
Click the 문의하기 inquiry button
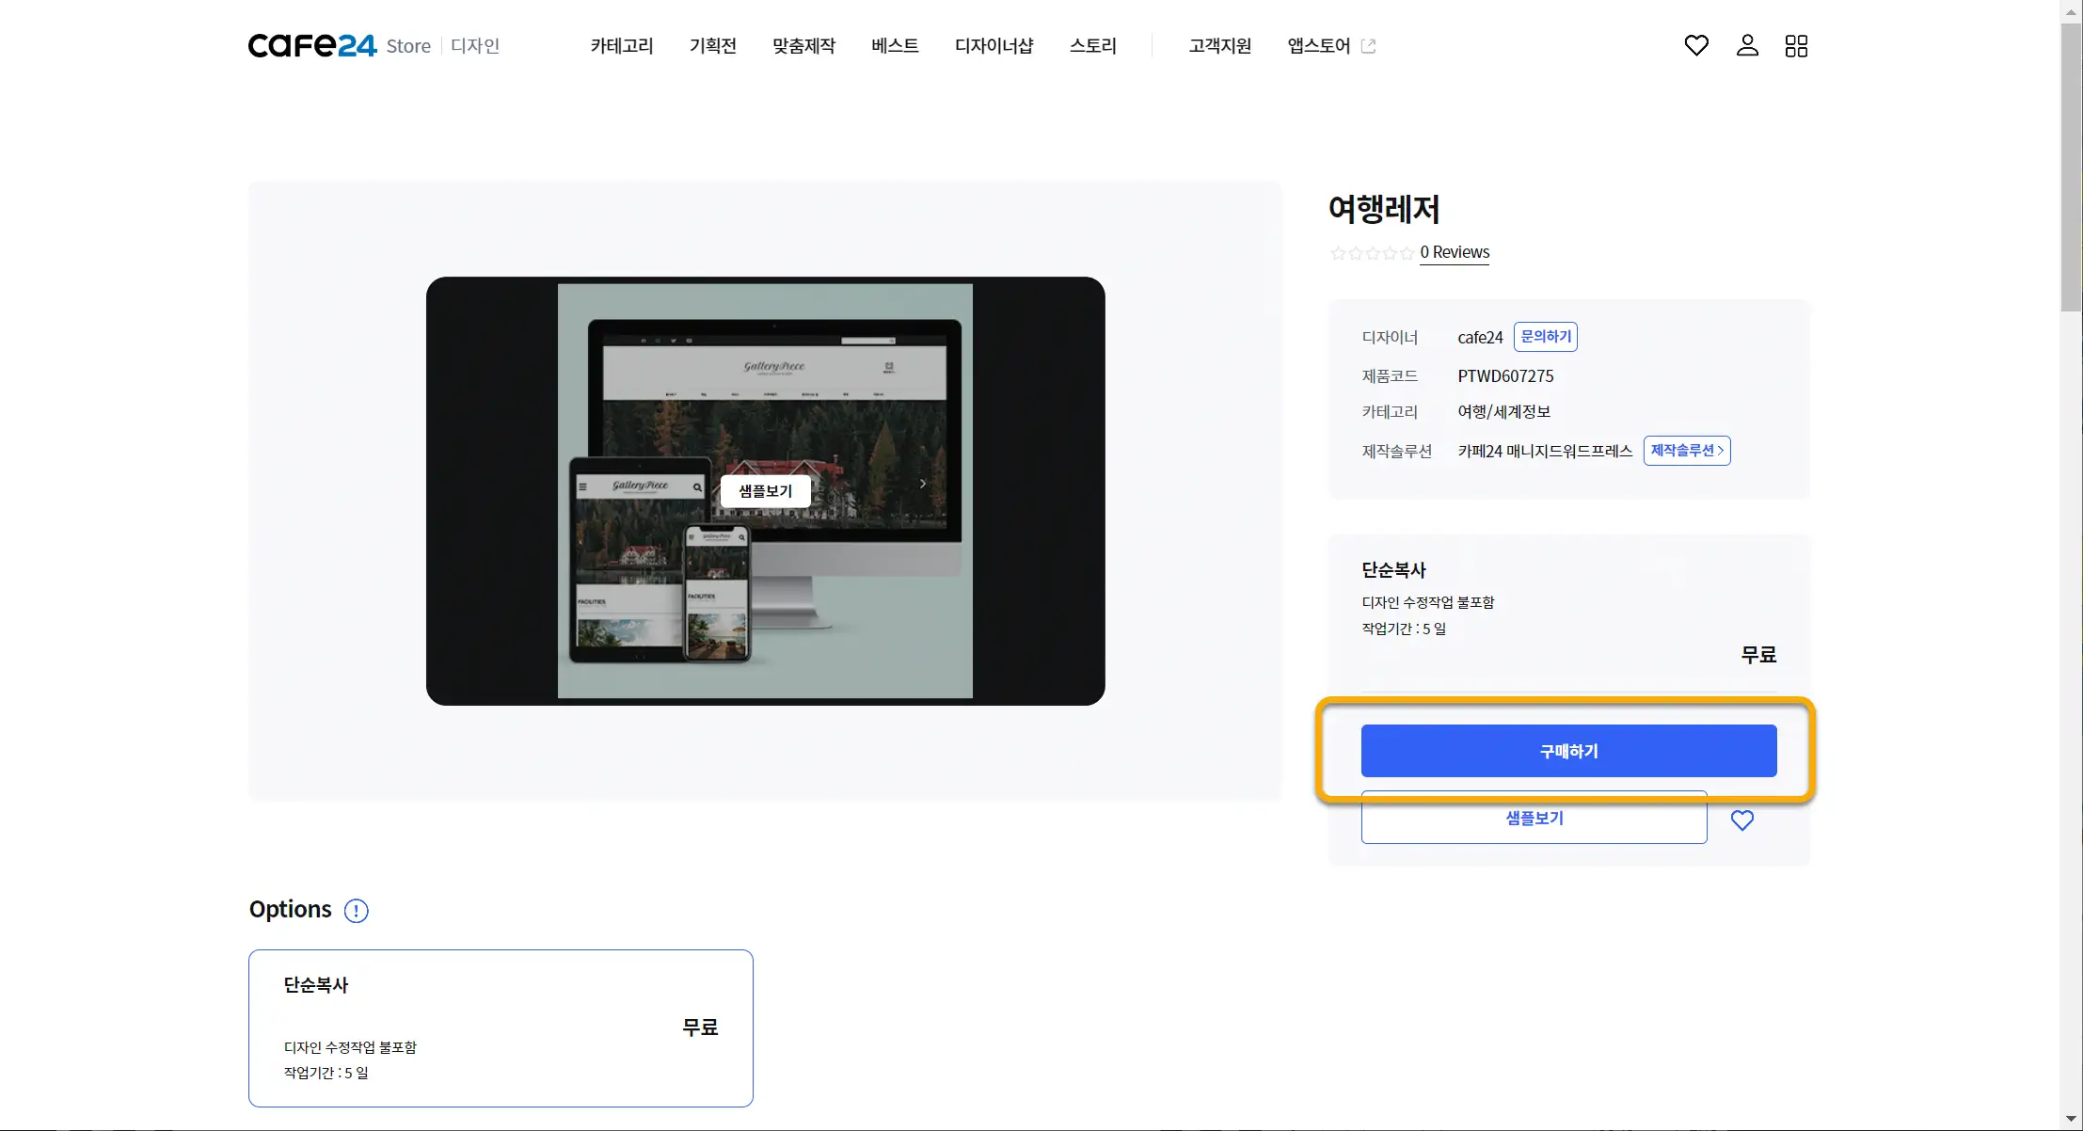click(x=1544, y=336)
